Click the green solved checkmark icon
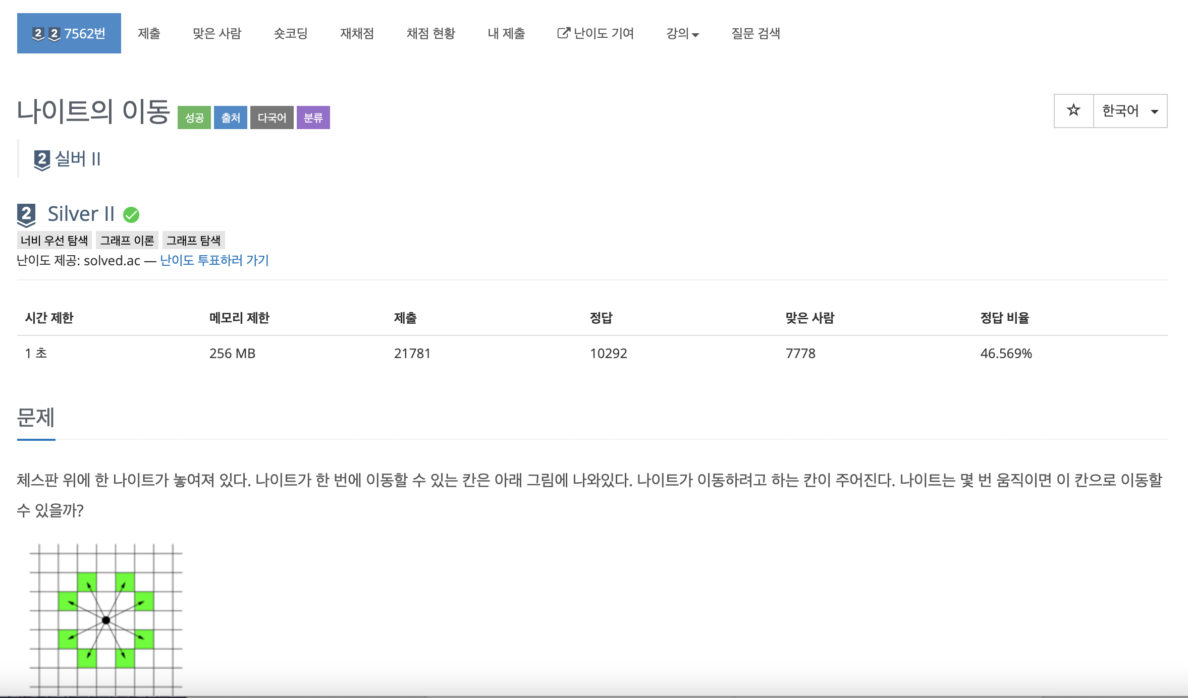The image size is (1188, 698). pos(131,215)
